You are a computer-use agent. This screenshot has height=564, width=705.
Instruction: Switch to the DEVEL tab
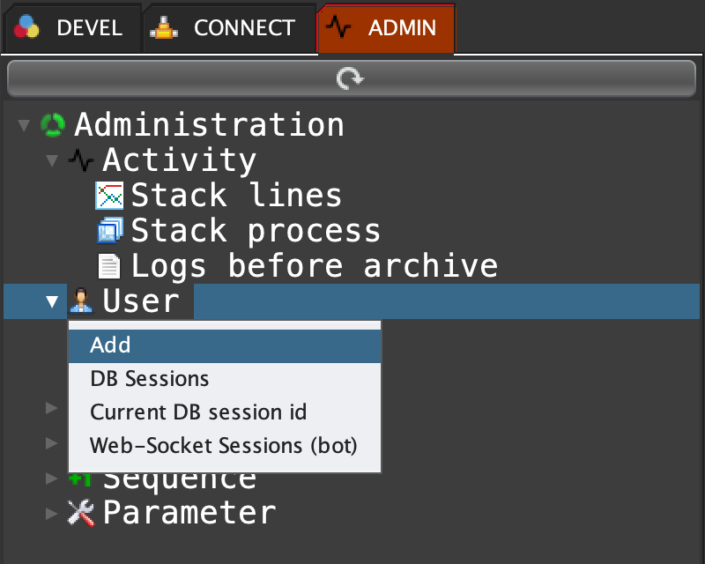[x=70, y=28]
